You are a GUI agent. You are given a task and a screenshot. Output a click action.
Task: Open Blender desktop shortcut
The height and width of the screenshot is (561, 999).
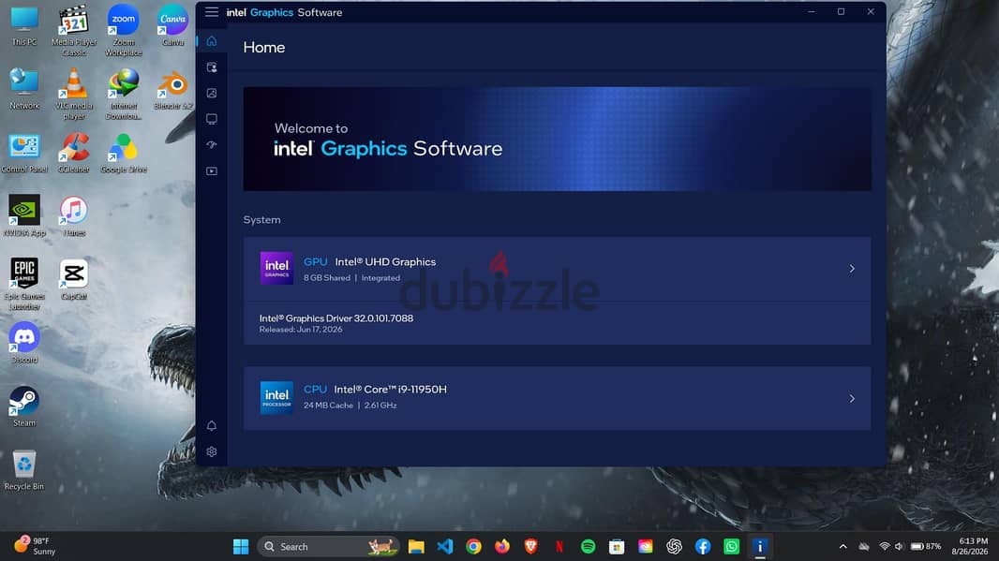[x=172, y=89]
